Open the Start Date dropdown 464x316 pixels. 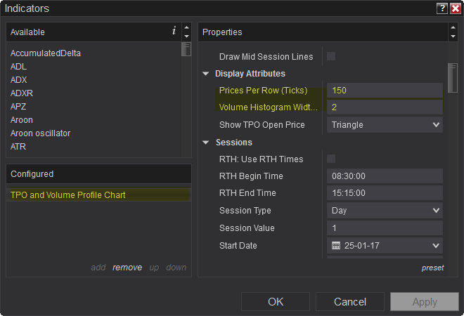click(x=385, y=245)
